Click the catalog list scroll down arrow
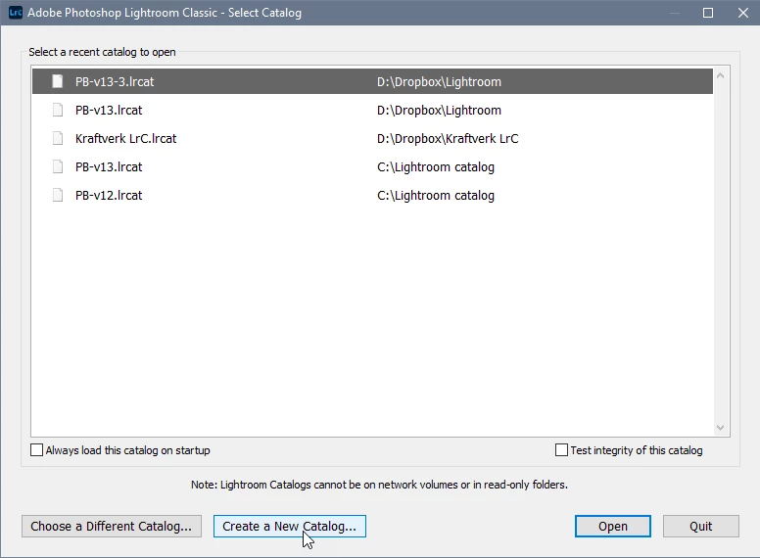 [x=720, y=427]
